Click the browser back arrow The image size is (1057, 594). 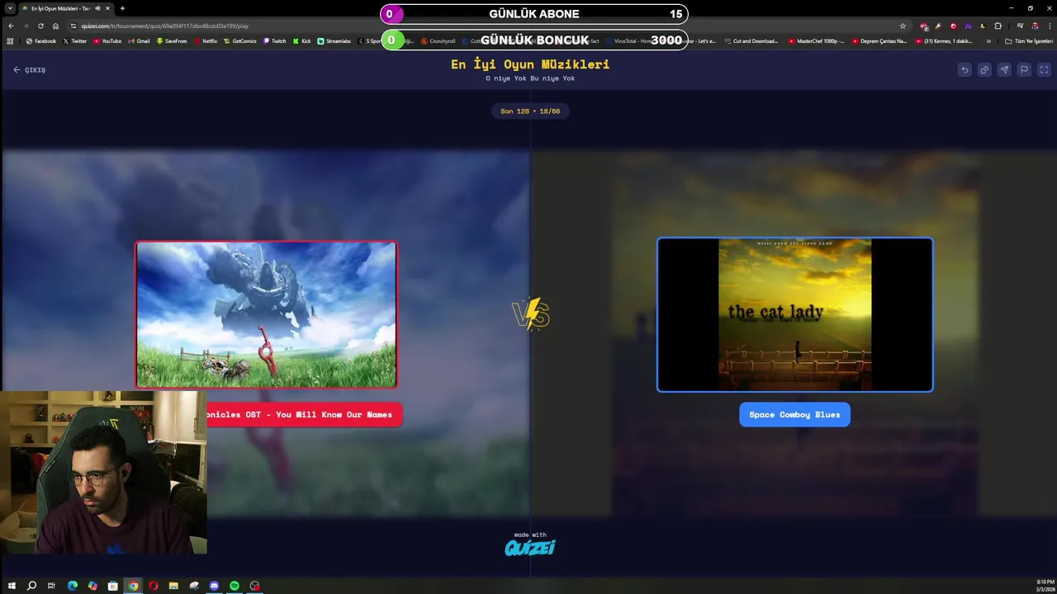point(11,26)
